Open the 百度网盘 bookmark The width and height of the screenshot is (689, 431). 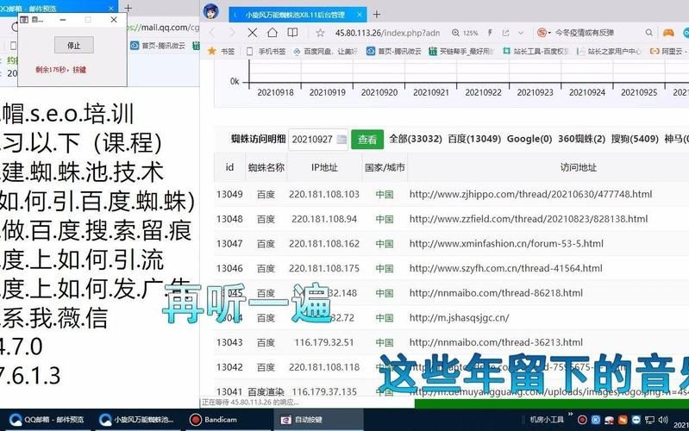326,52
